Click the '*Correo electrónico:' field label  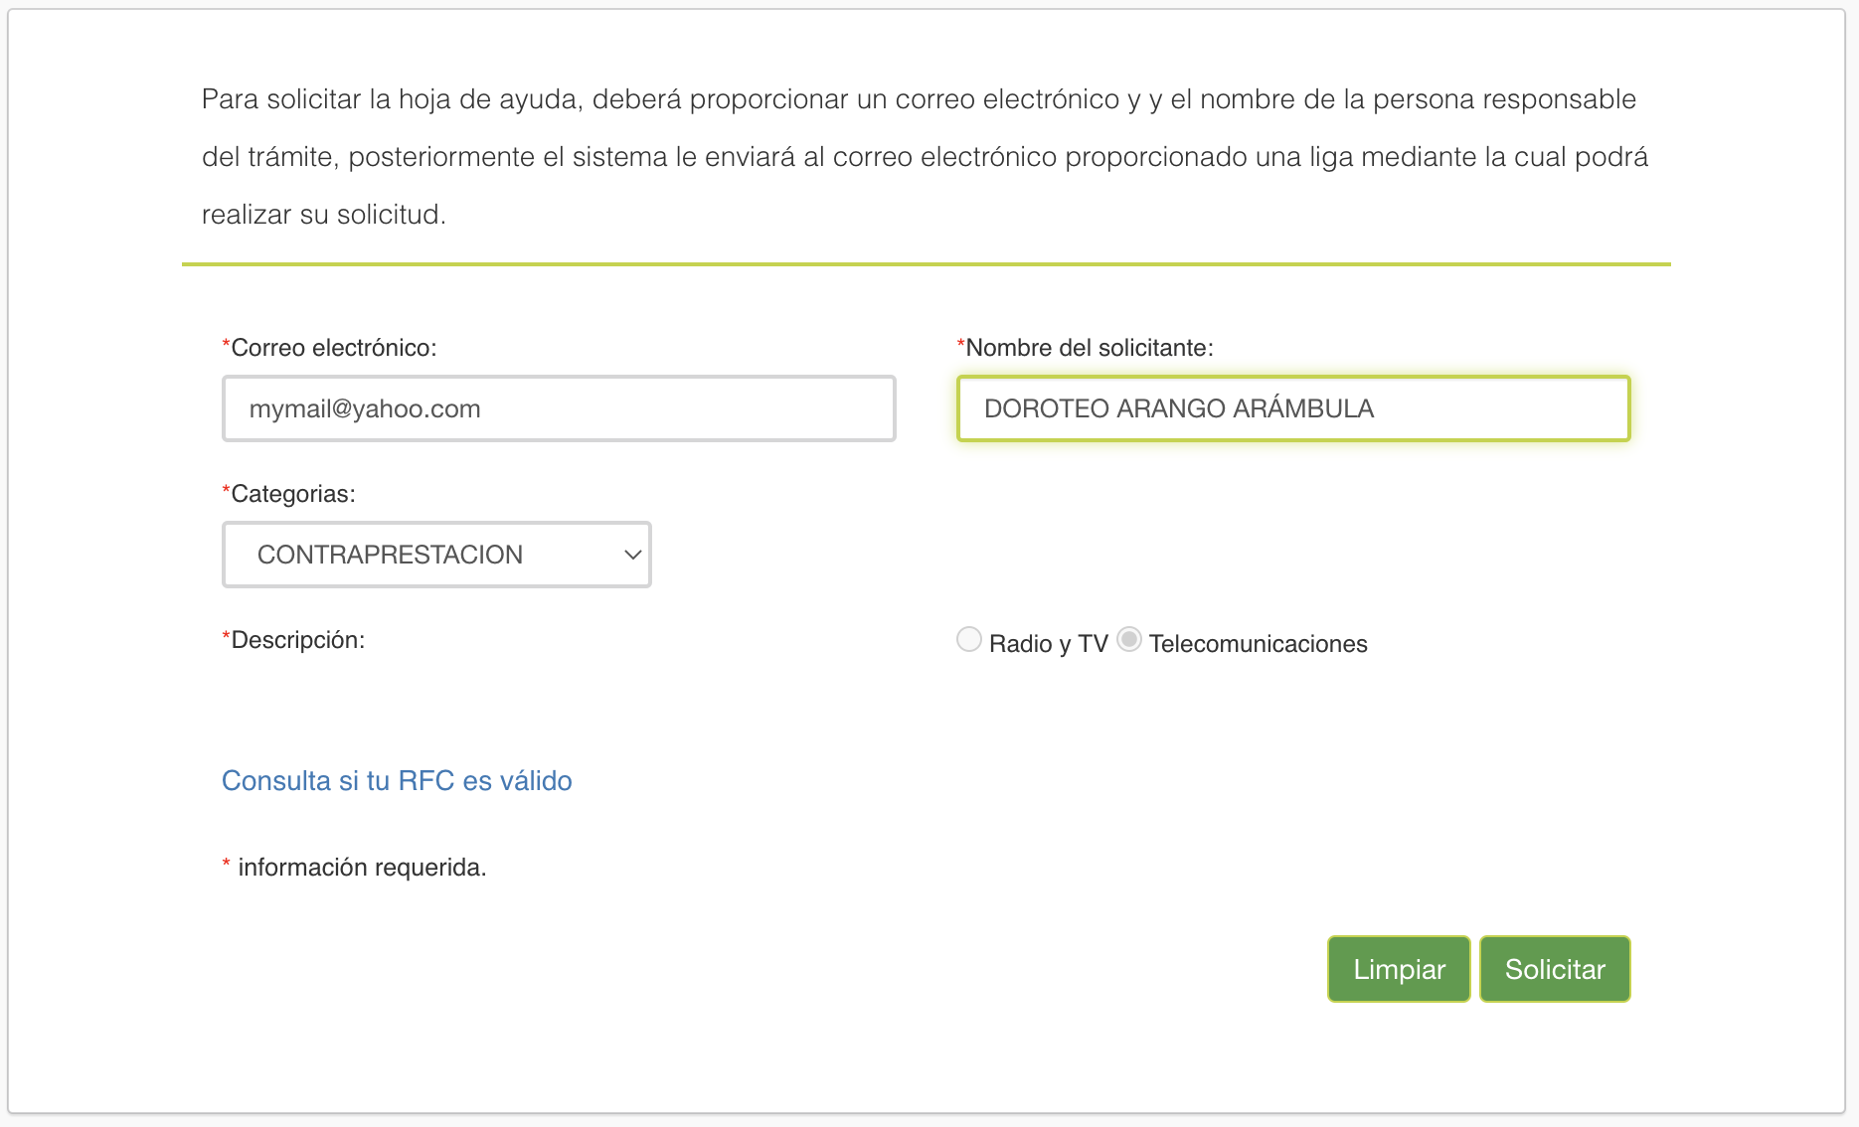329,348
